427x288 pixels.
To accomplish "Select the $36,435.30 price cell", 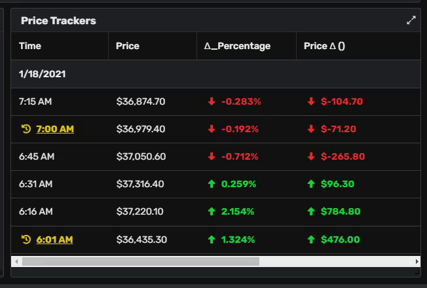I will (x=141, y=240).
